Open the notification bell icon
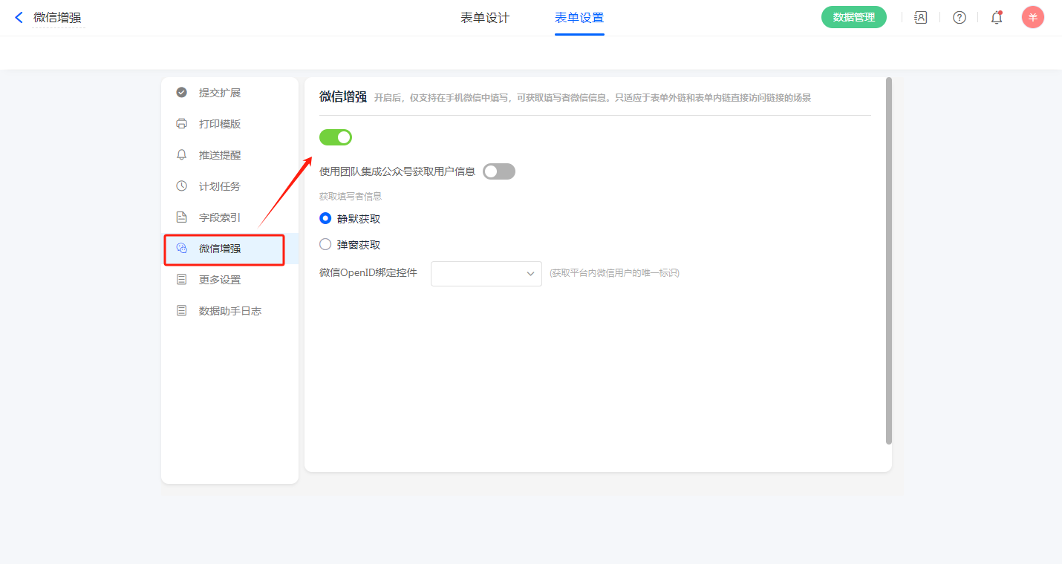The image size is (1062, 564). 997,17
